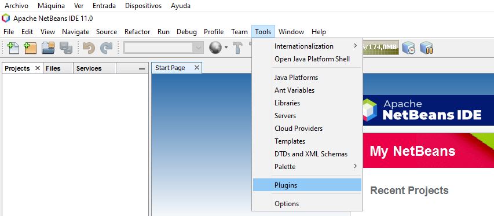This screenshot has height=216, width=494.
Task: Expand the Internationalization submenu
Action: [x=307, y=46]
